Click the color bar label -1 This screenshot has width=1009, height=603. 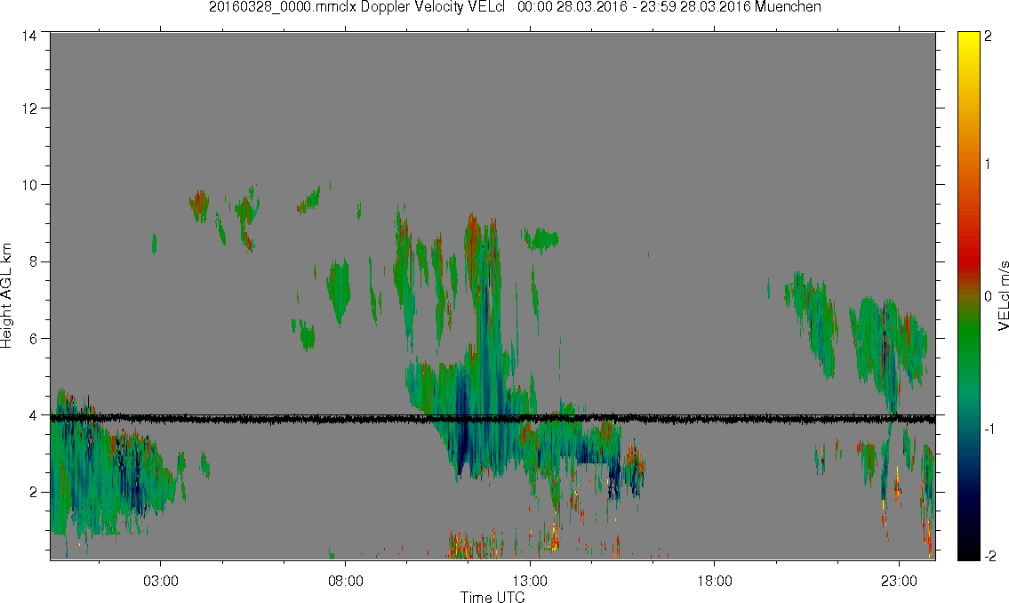click(x=988, y=430)
